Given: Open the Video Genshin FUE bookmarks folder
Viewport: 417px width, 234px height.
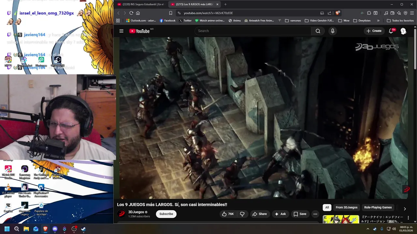Looking at the screenshot, I should 319,20.
